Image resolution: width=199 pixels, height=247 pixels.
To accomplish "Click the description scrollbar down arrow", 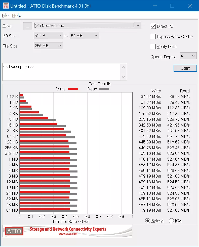I will coord(123,77).
